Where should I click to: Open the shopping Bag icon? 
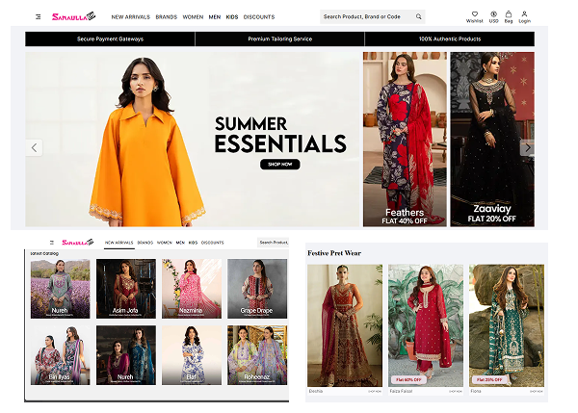509,15
